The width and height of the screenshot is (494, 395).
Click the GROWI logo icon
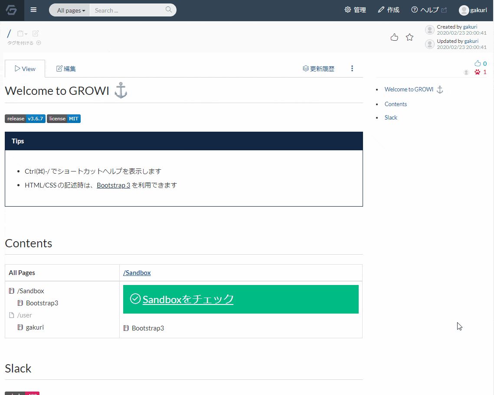pyautogui.click(x=12, y=10)
